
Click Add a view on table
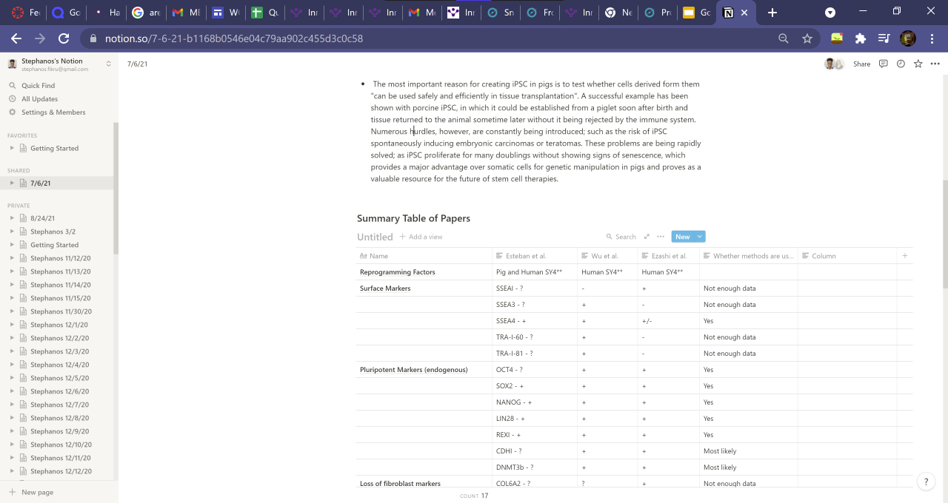coord(421,237)
